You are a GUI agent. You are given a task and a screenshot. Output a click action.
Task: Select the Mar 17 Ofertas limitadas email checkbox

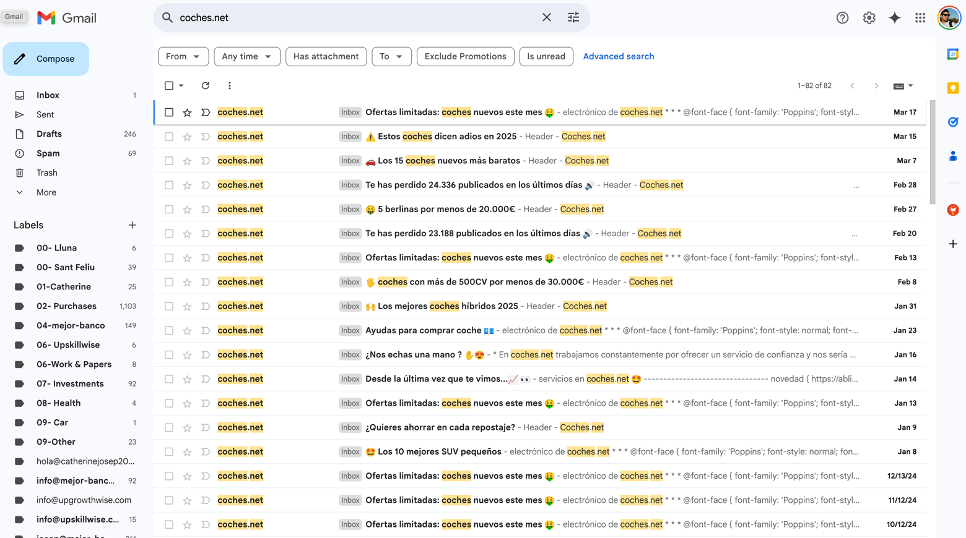point(169,113)
